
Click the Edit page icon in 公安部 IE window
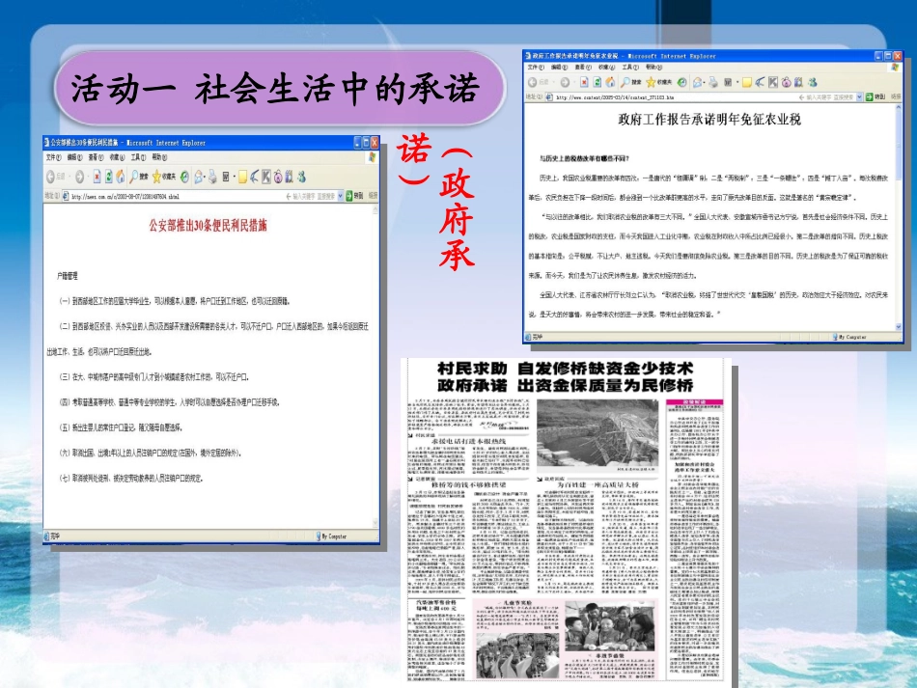226,177
